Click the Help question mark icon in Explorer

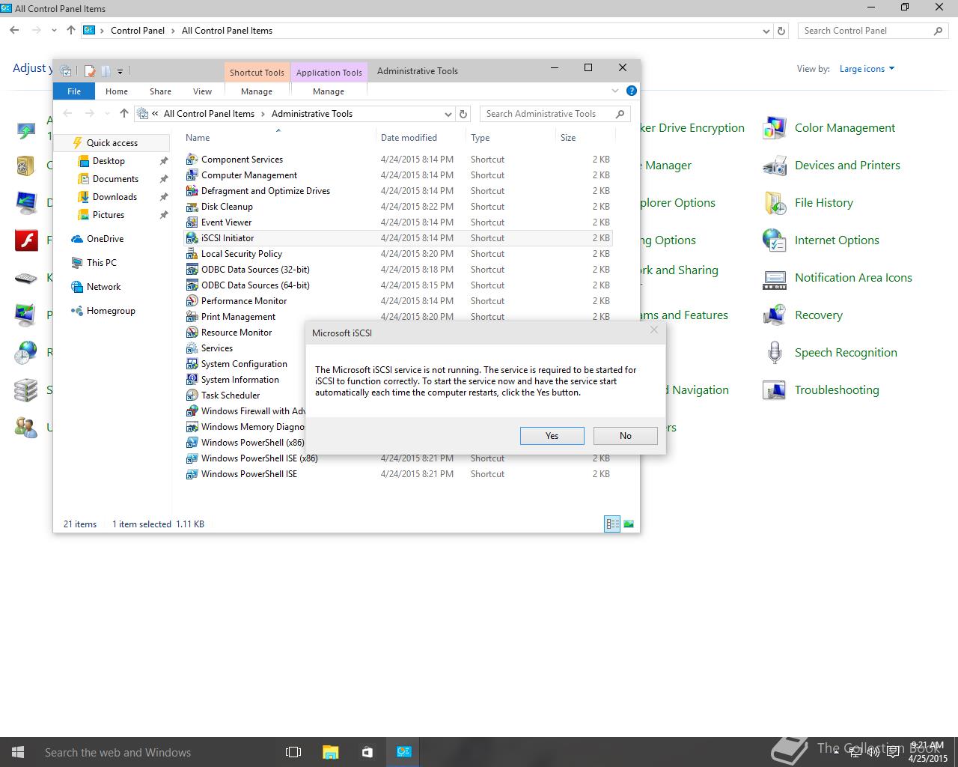[x=631, y=91]
